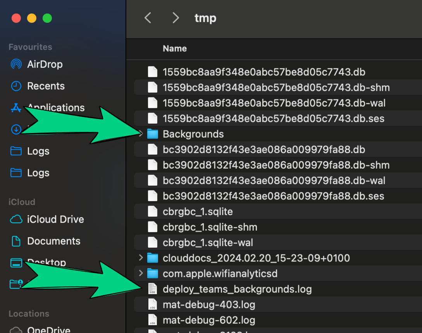Click the deploy_teams_backgrounds.log file icon
422x333 pixels.
pos(152,289)
